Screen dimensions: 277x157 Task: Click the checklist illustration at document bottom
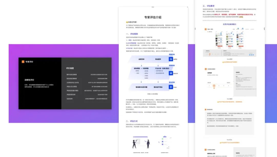coord(165,143)
